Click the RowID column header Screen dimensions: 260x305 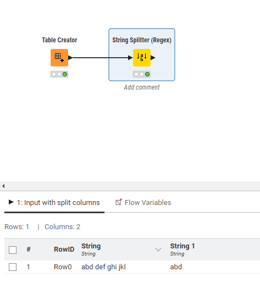pos(64,249)
